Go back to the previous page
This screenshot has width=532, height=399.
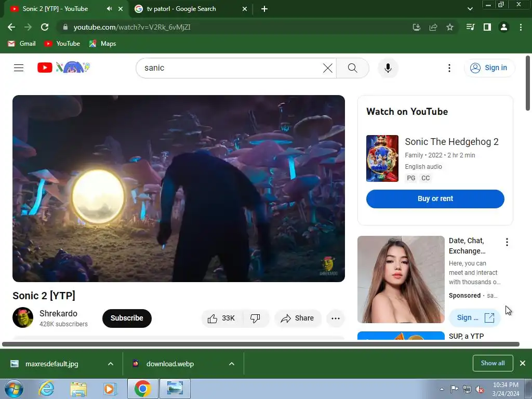tap(11, 27)
